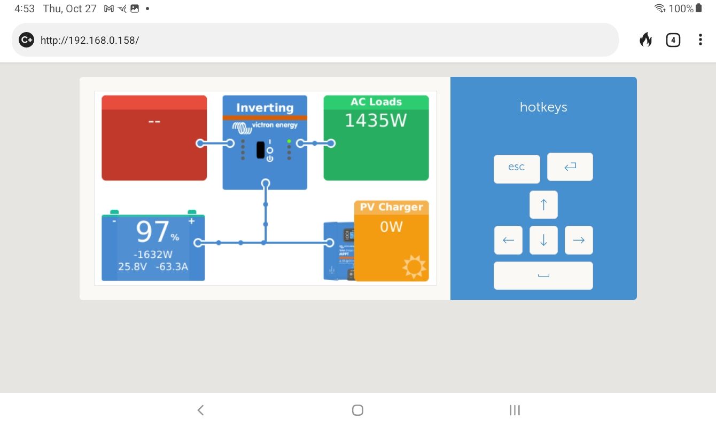The image size is (716, 427).
Task: Click the sun icon on PV Charger
Action: 414,266
